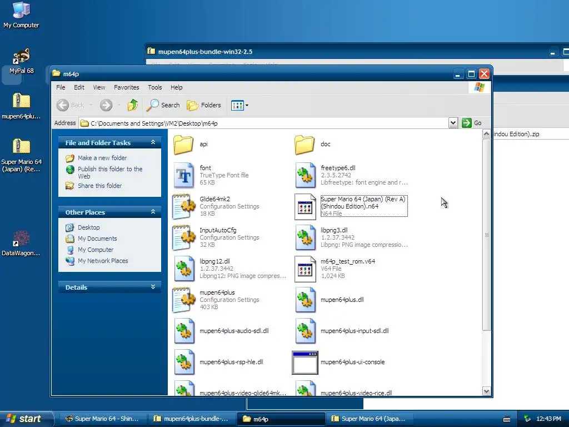The width and height of the screenshot is (569, 427).
Task: Select the mupen64plus-ui-console application icon
Action: click(x=305, y=363)
